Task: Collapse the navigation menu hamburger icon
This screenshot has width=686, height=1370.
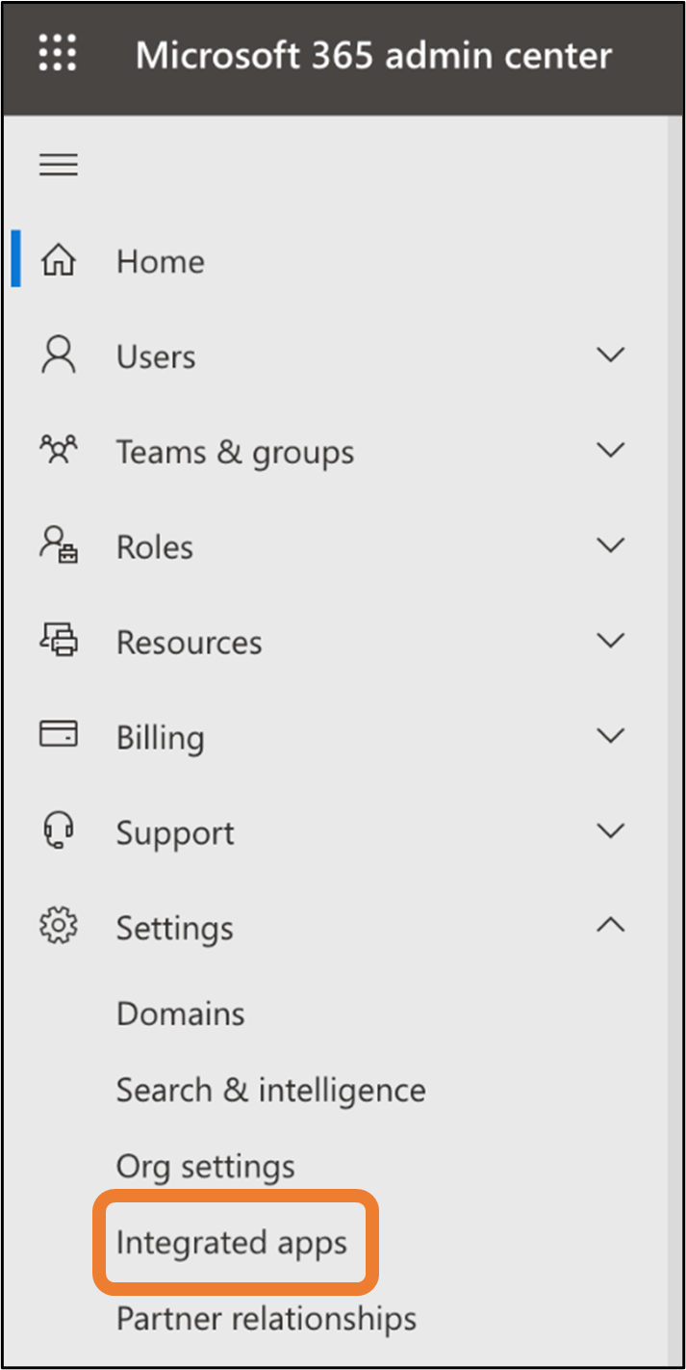Action: click(x=58, y=166)
